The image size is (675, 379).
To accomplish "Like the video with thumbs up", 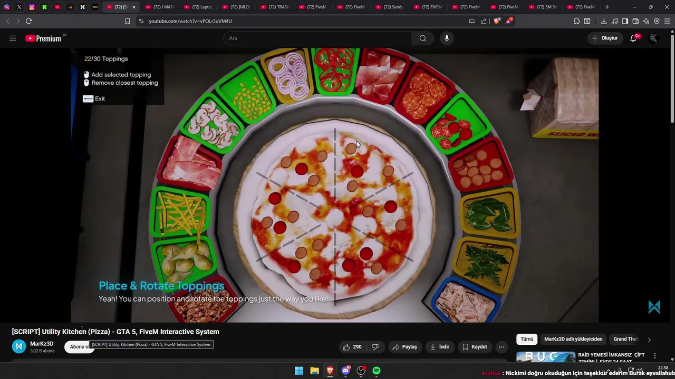I will [352, 347].
